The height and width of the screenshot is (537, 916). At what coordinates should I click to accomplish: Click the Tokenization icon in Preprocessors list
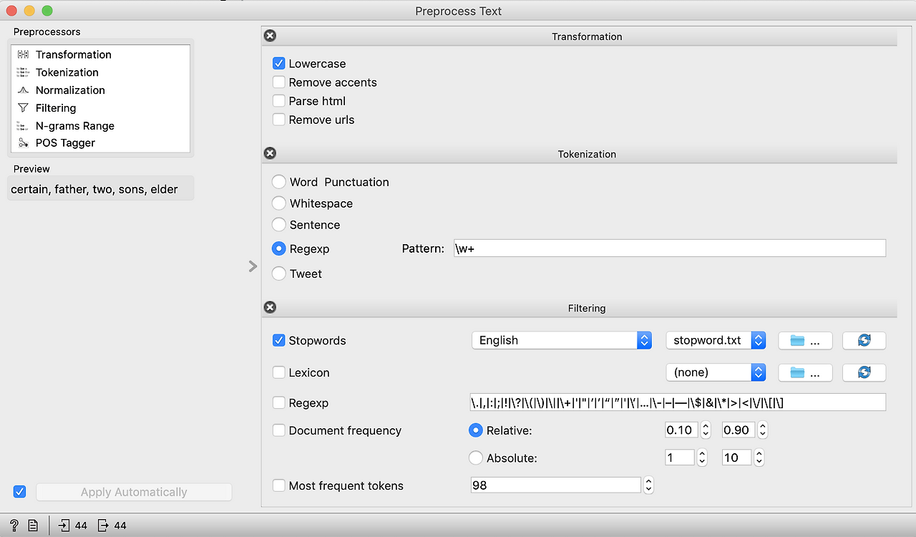[23, 72]
